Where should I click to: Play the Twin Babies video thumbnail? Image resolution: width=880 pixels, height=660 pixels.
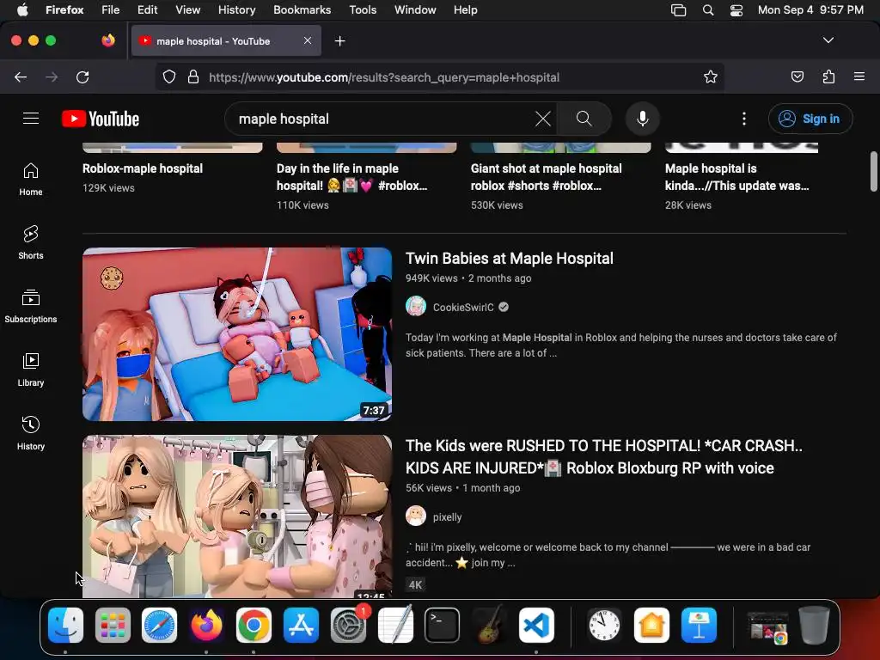pyautogui.click(x=237, y=334)
